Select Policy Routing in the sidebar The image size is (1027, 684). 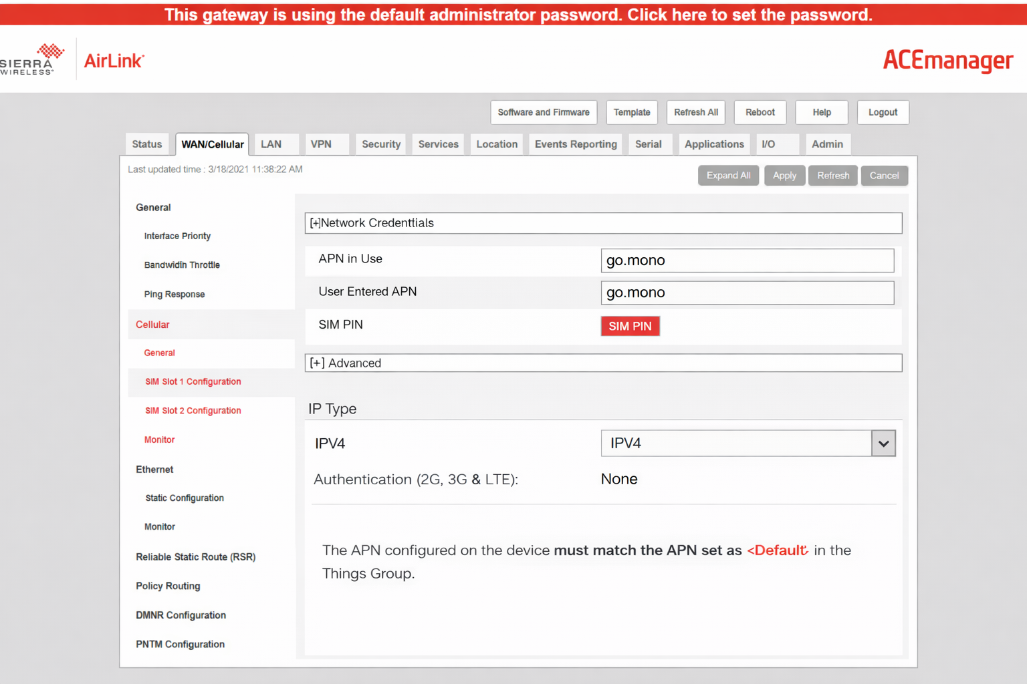pos(168,586)
